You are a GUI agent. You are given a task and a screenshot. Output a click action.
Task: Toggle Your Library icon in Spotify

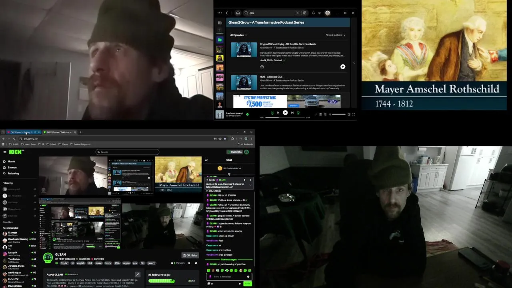220,23
